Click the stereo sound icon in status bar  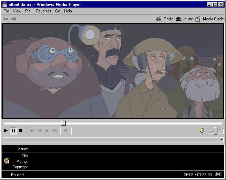point(218,174)
